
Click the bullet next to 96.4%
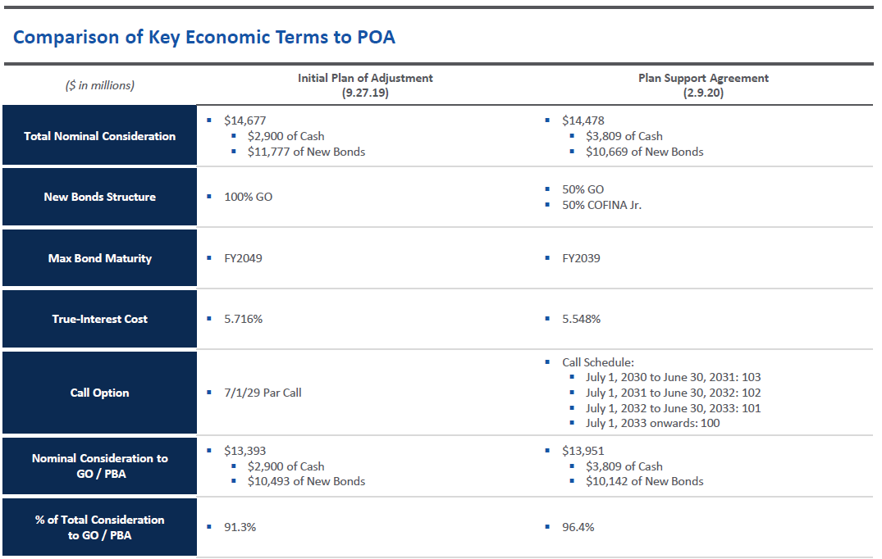pyautogui.click(x=546, y=527)
